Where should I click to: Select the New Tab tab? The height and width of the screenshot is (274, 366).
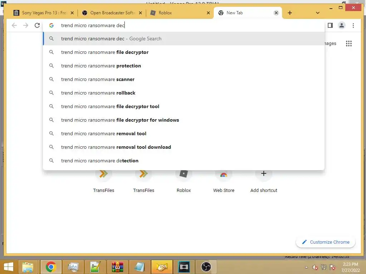click(247, 13)
